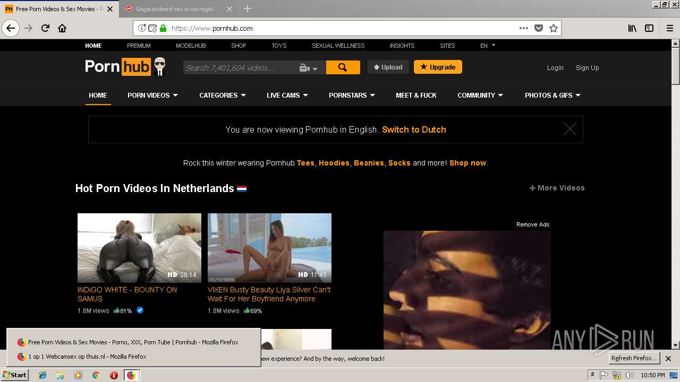680x382 pixels.
Task: Click the browser forward arrow
Action: (x=28, y=28)
